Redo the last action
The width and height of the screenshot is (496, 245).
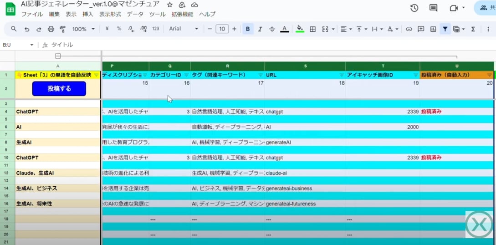pos(39,29)
